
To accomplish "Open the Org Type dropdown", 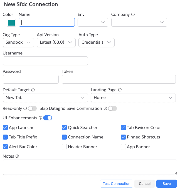I will click(18, 42).
